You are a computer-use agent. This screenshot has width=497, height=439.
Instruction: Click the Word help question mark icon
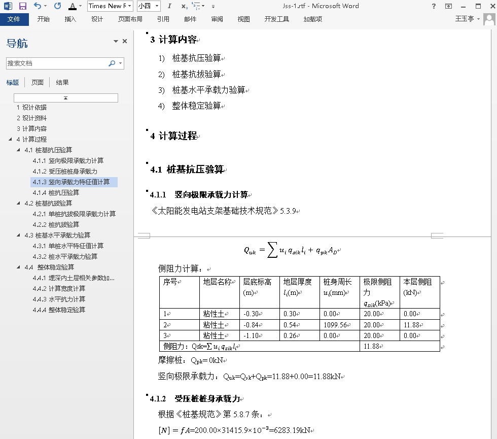click(x=434, y=6)
